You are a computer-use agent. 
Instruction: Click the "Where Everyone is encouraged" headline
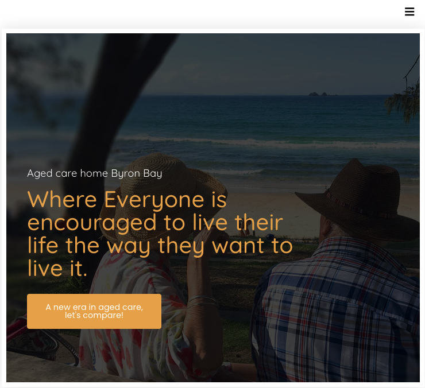160,234
